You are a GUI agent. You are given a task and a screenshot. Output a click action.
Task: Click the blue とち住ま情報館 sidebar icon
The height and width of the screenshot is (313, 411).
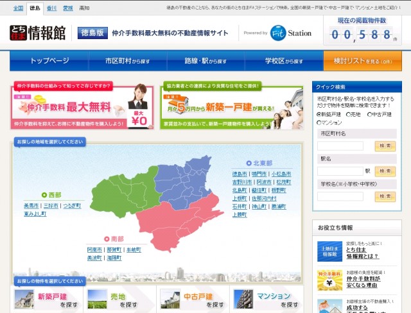[x=329, y=250]
